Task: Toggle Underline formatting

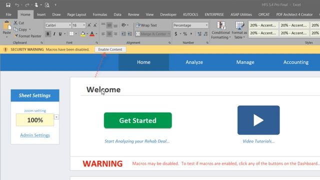Action: coord(60,34)
